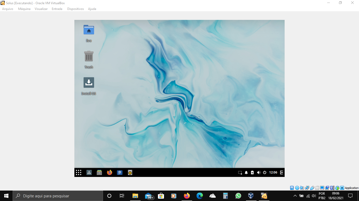Open the OneDrive cloud icon in the taskbar
The width and height of the screenshot is (359, 201).
[213, 196]
